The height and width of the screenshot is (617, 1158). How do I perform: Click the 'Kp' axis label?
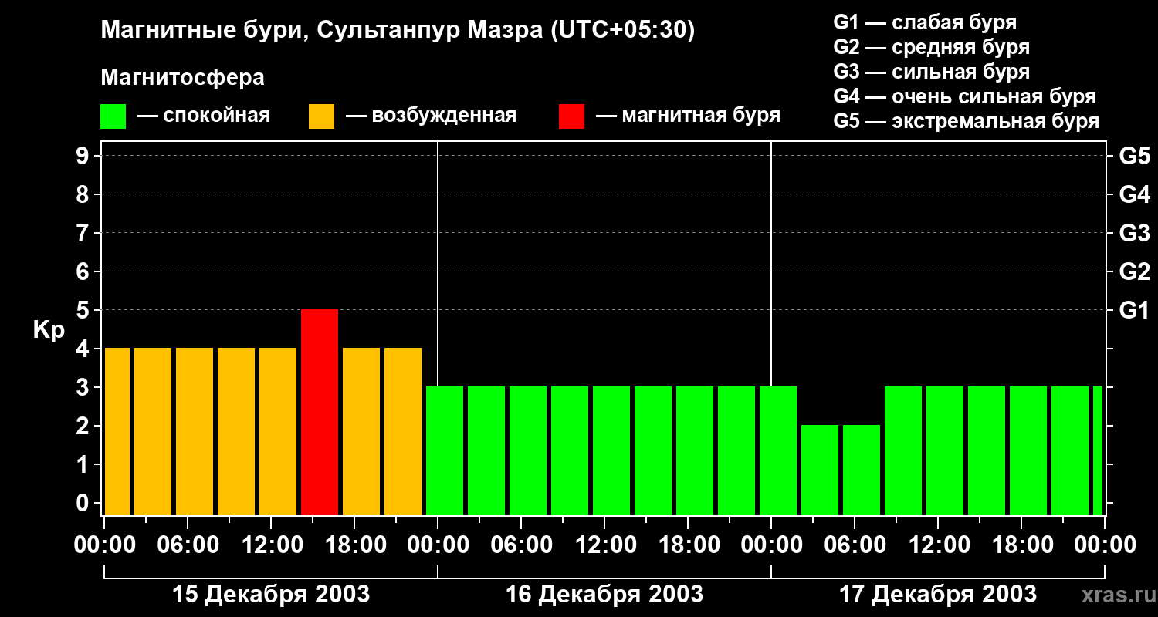coord(49,330)
